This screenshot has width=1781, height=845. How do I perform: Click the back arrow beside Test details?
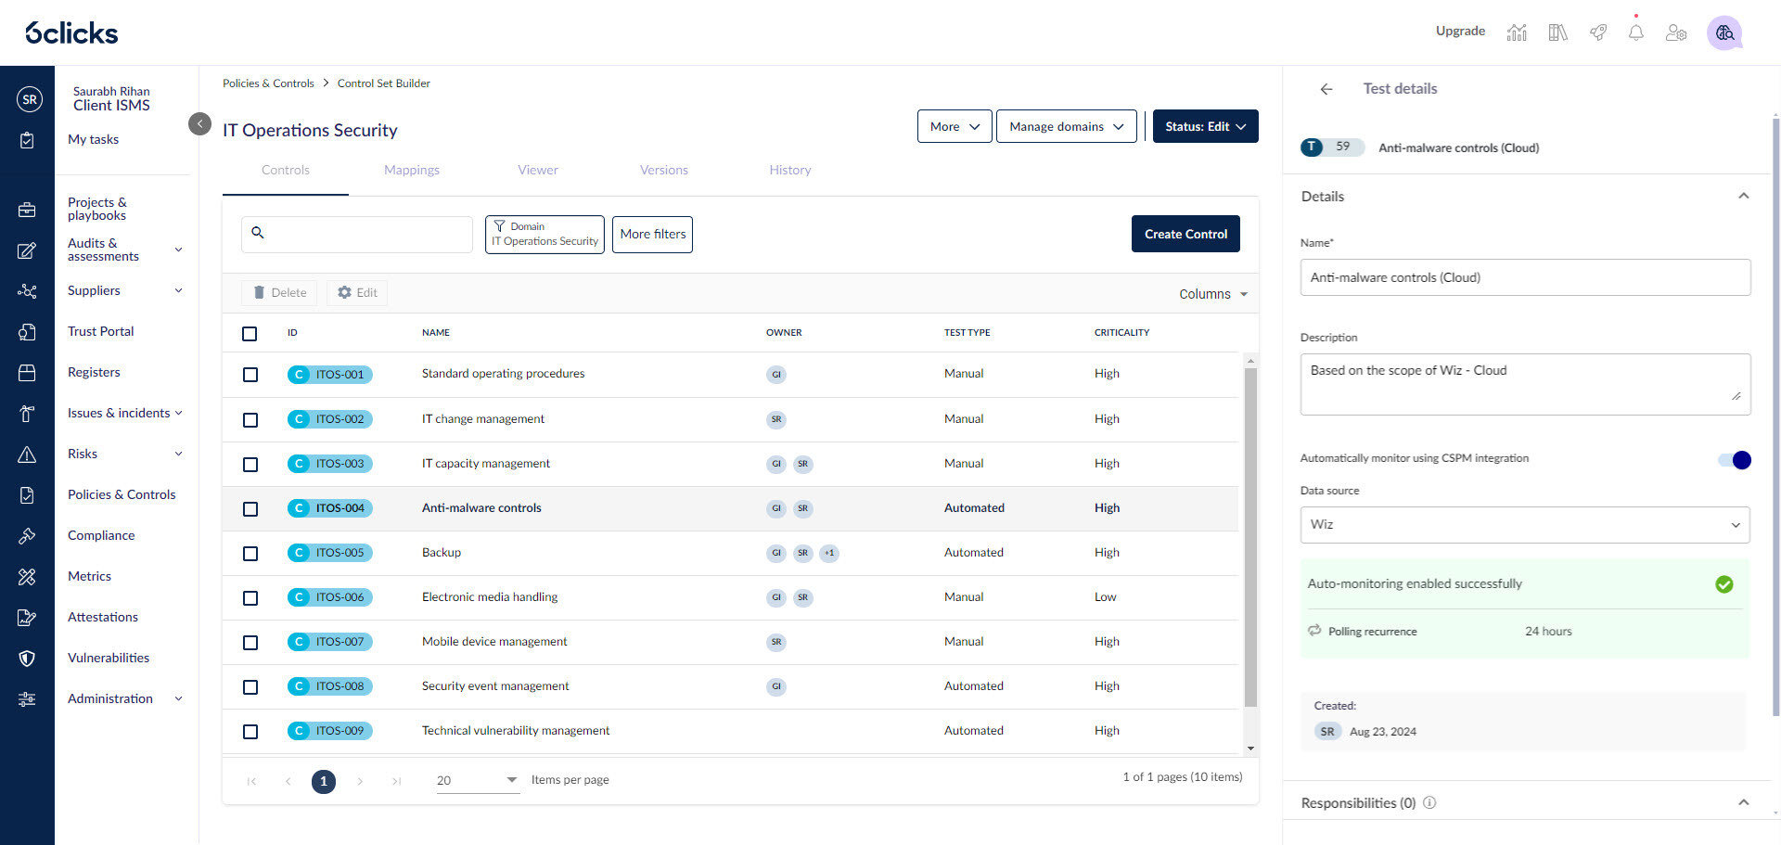coord(1326,89)
